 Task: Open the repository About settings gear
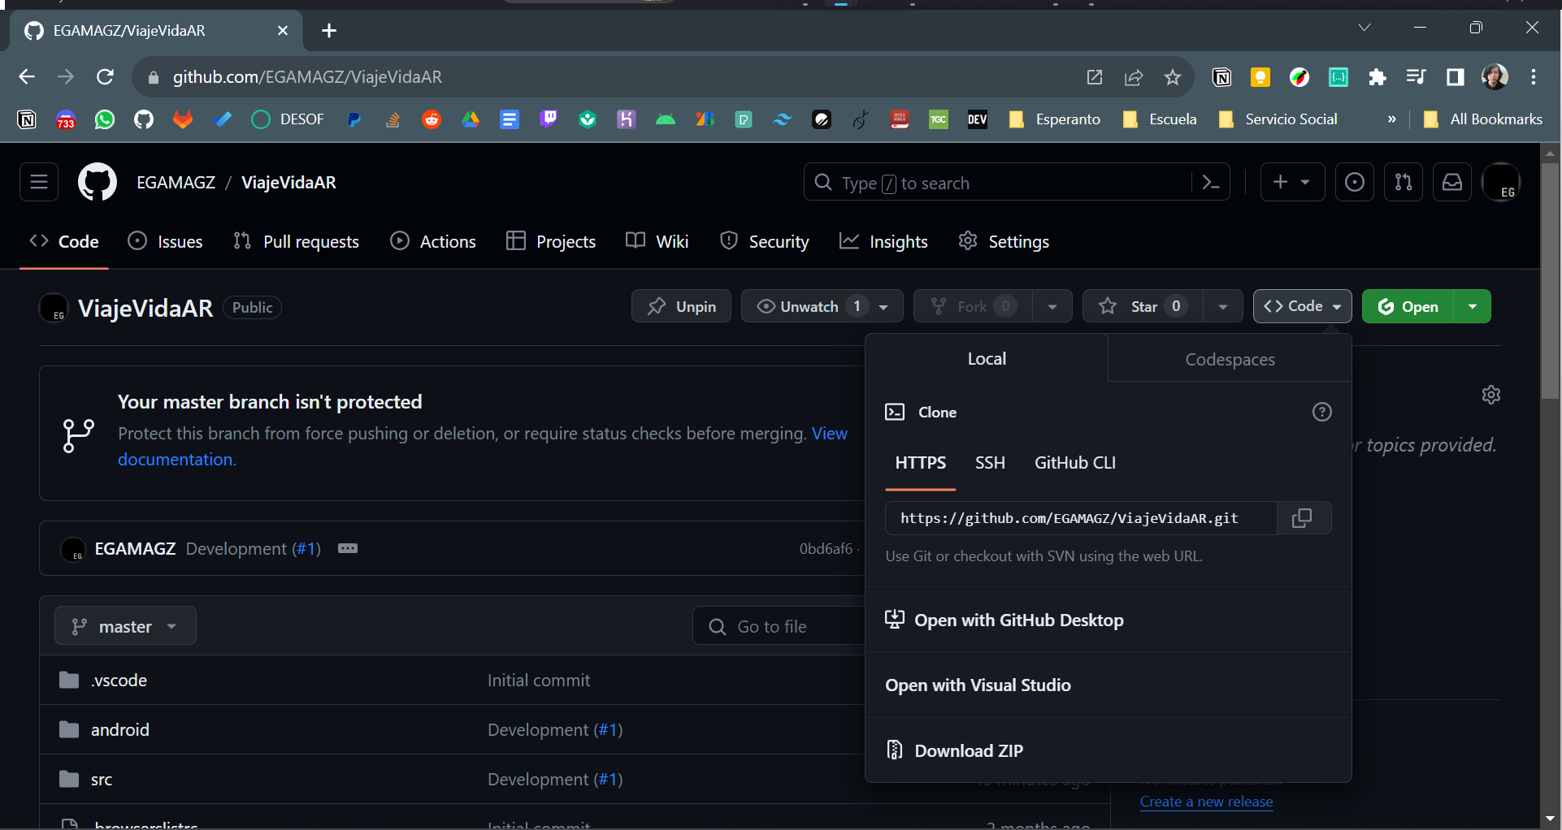1491,395
